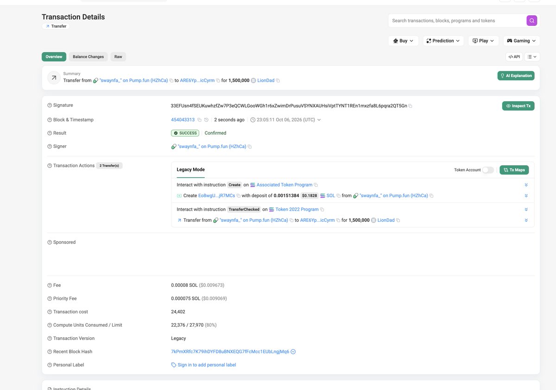Open the list view options dropdown
The width and height of the screenshot is (556, 390).
(532, 57)
